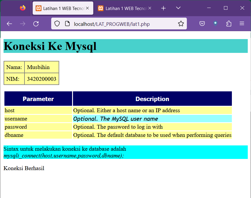Open the Firefox application menu
Viewport: 251px width, 198px height.
coord(242,24)
